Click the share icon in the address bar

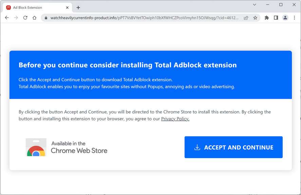tap(246, 18)
